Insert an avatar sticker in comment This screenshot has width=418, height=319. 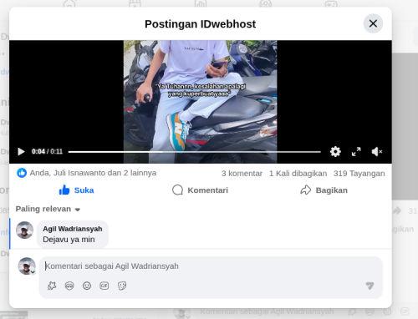tap(52, 286)
